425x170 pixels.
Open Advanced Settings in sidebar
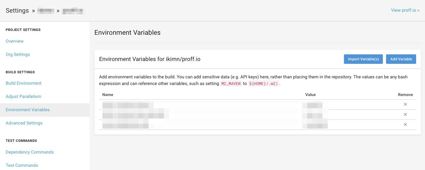24,123
